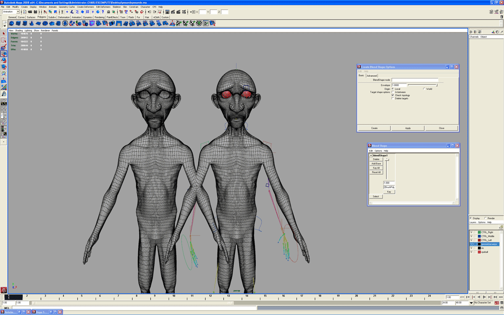Select Display radio in Layer editor
The width and height of the screenshot is (504, 315).
click(x=470, y=218)
